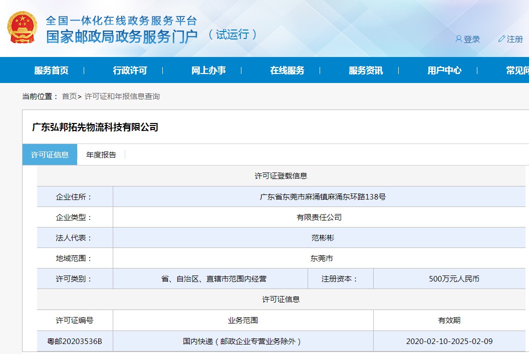Click the 企业住所 label cell
This screenshot has height=354, width=529.
75,196
